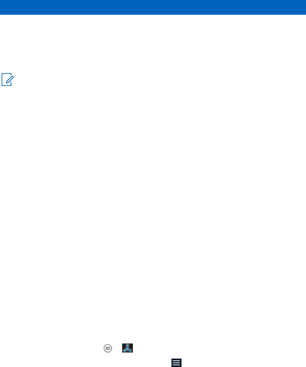Viewport: 306px width, 367px height.
Task: Click the square note icon with pencil
Action: click(7, 80)
